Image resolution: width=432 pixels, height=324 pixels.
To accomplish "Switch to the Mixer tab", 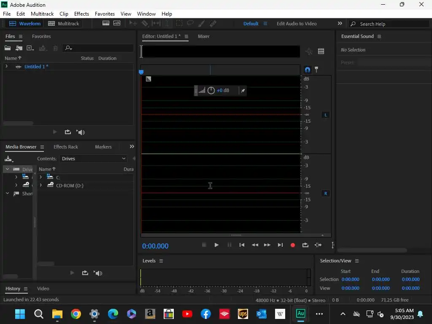I will [204, 36].
